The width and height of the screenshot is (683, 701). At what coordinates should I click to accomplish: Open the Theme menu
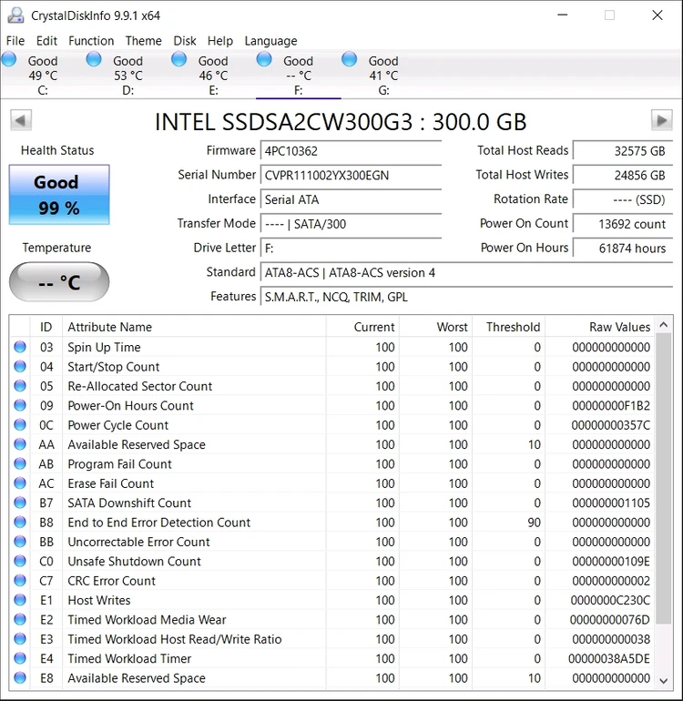(144, 41)
